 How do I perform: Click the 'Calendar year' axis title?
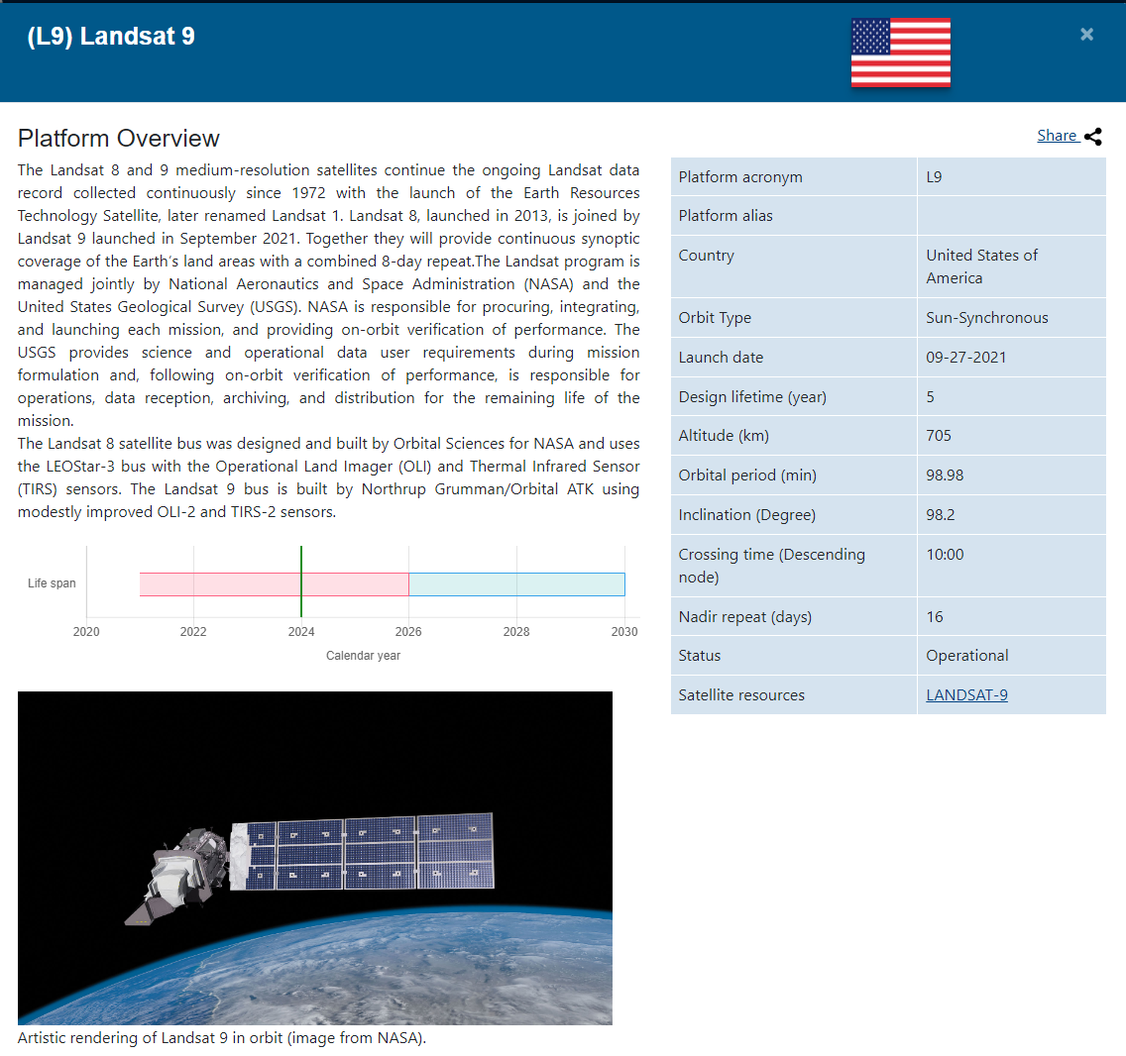tap(363, 656)
